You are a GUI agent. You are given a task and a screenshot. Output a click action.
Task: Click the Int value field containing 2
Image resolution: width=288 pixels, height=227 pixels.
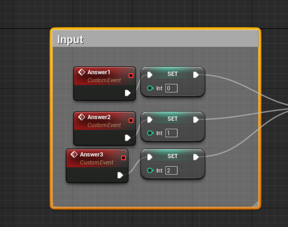pos(171,170)
